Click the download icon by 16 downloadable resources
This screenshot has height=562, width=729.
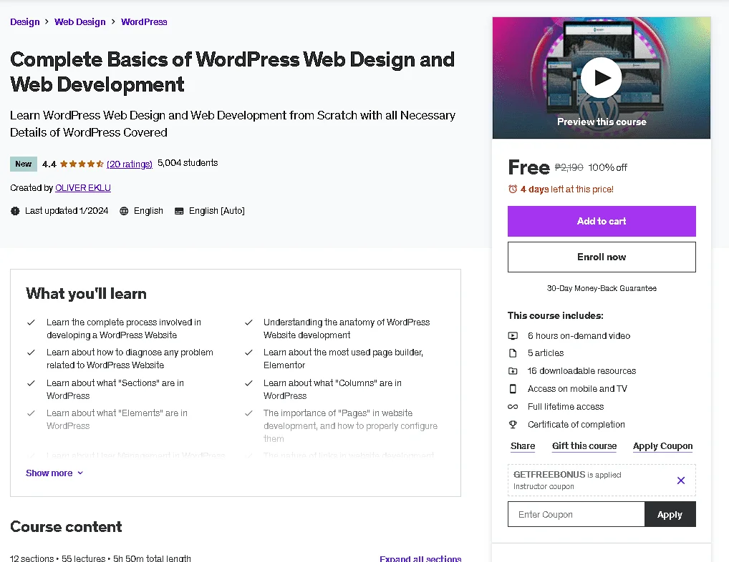tap(513, 371)
